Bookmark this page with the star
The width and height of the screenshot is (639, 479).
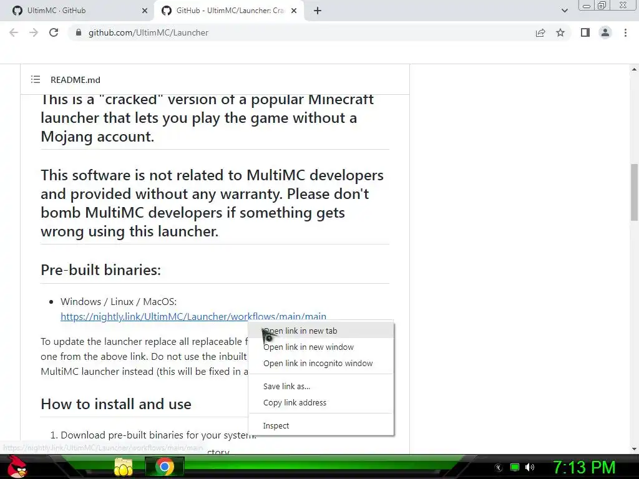(x=560, y=32)
